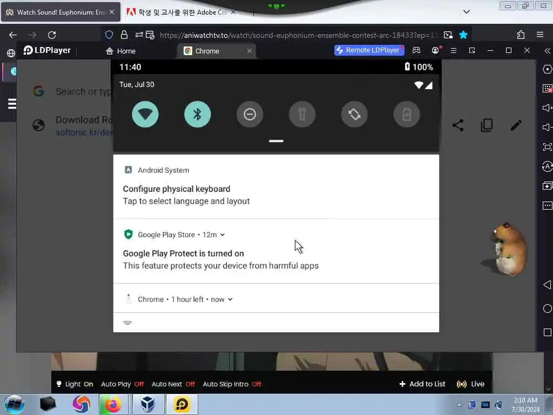Click Remote LDPlayer button
This screenshot has width=553, height=415.
(x=369, y=50)
